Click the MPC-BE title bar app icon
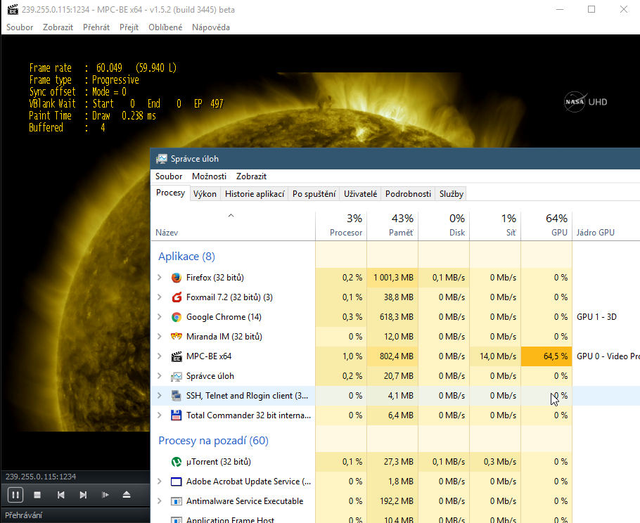The height and width of the screenshot is (523, 640). tap(13, 9)
